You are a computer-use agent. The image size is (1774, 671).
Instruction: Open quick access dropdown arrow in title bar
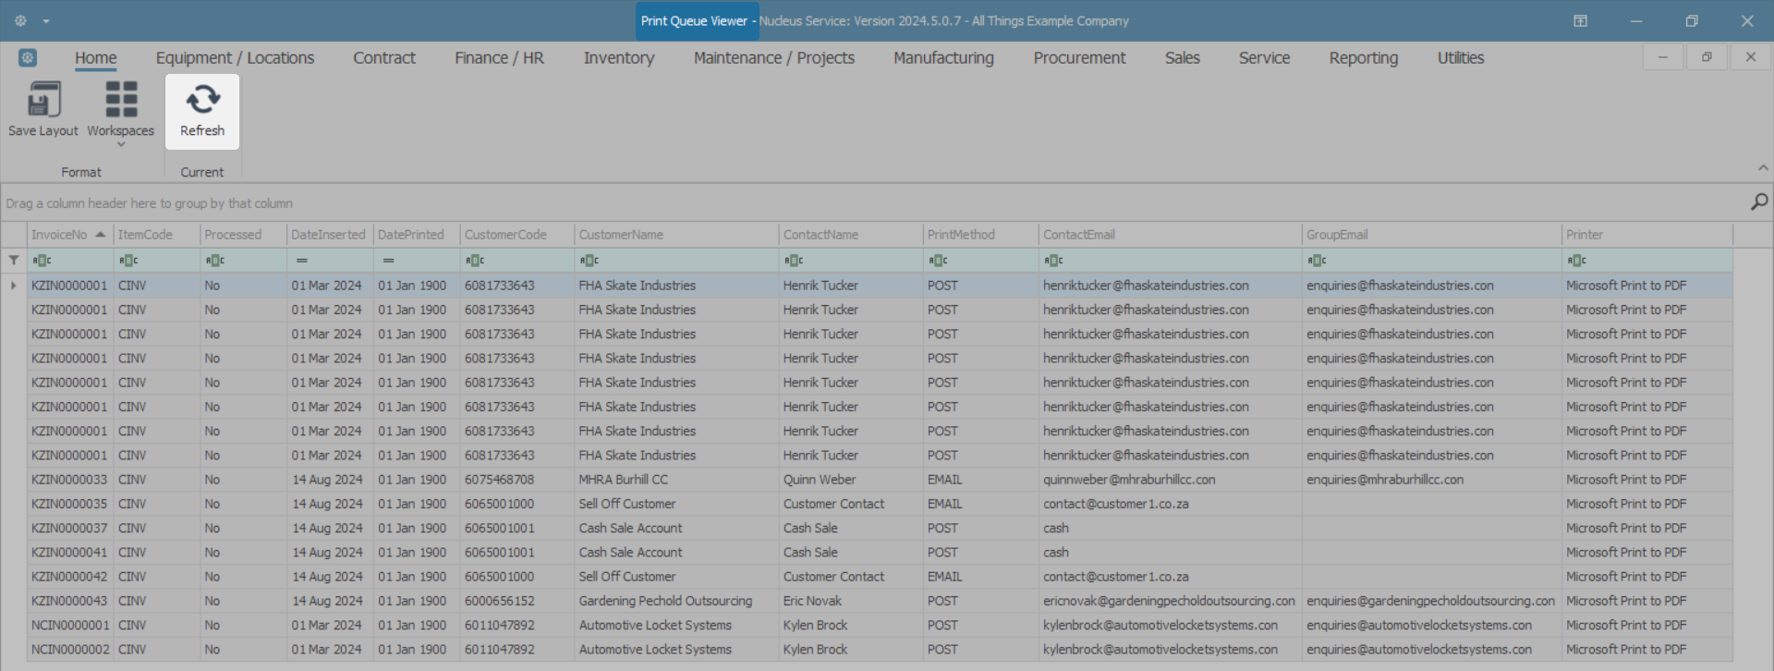(46, 21)
